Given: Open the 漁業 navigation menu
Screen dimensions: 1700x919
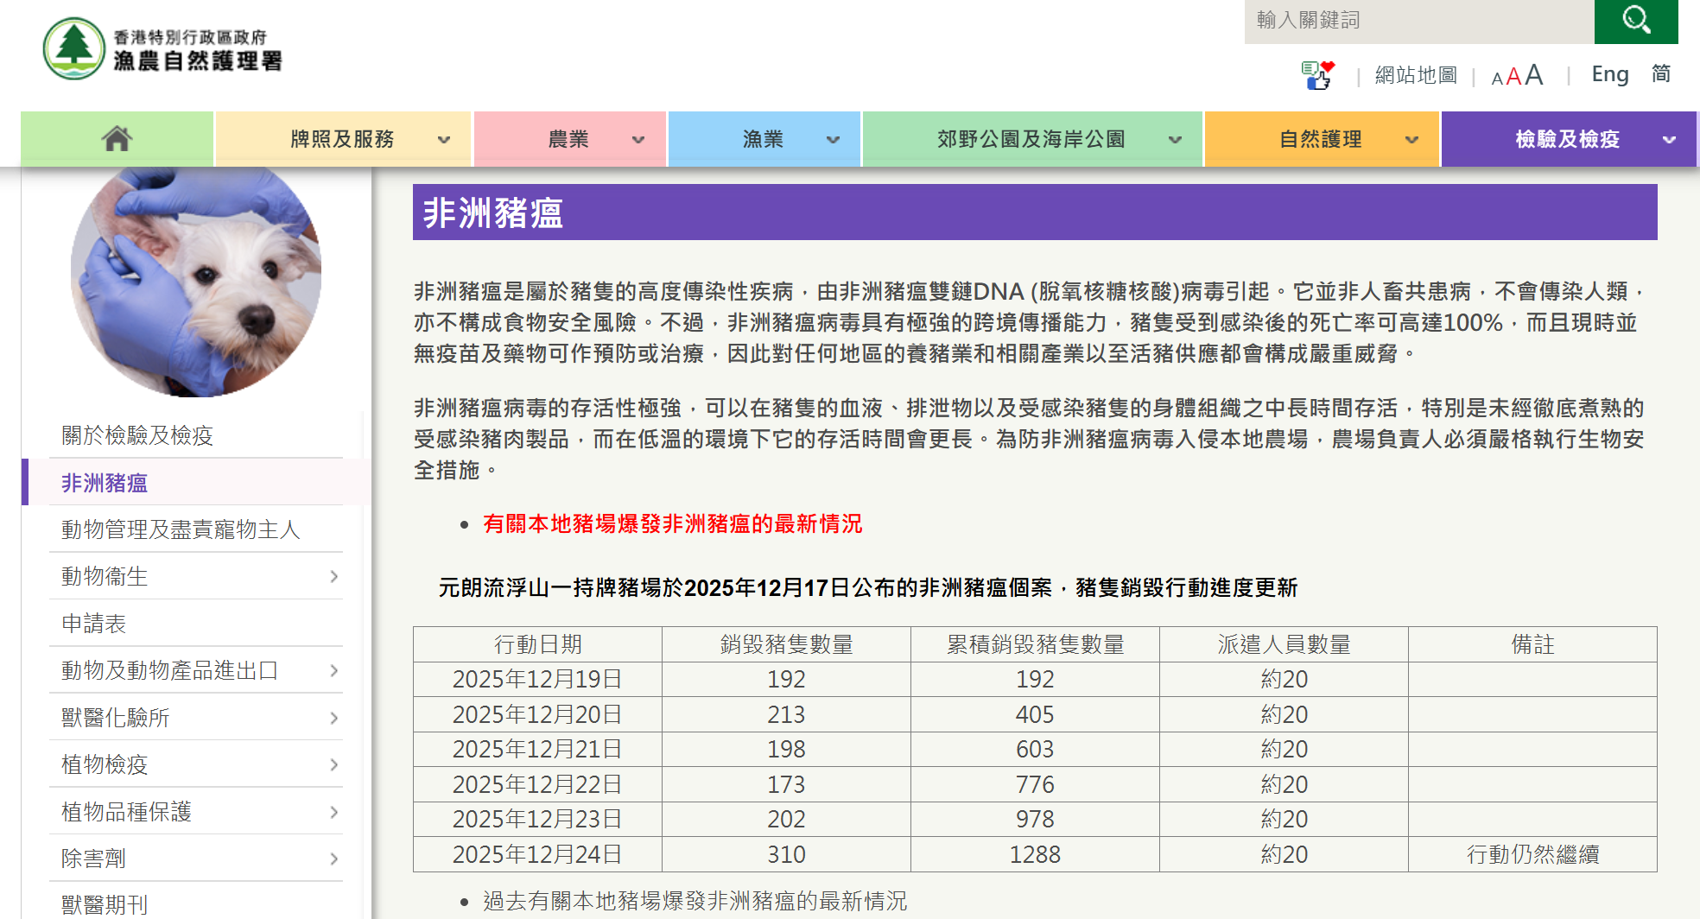Looking at the screenshot, I should pos(764,139).
